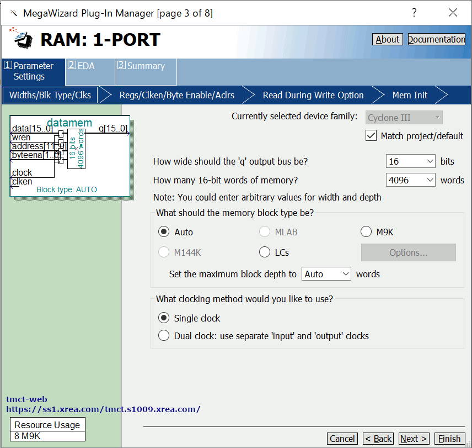This screenshot has width=472, height=448.
Task: Click the title bar help question mark
Action: click(414, 13)
